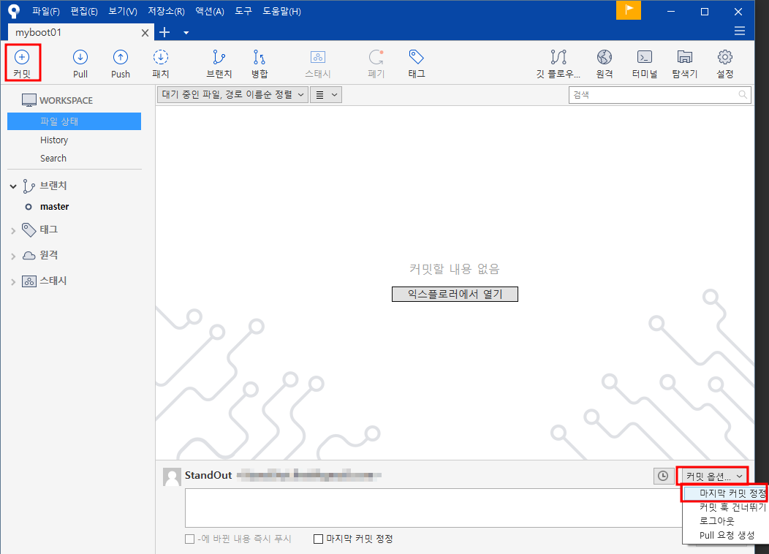Viewport: 769px width, 554px height.
Task: Click the 폐기 (Discard) toolbar icon
Action: [x=376, y=64]
